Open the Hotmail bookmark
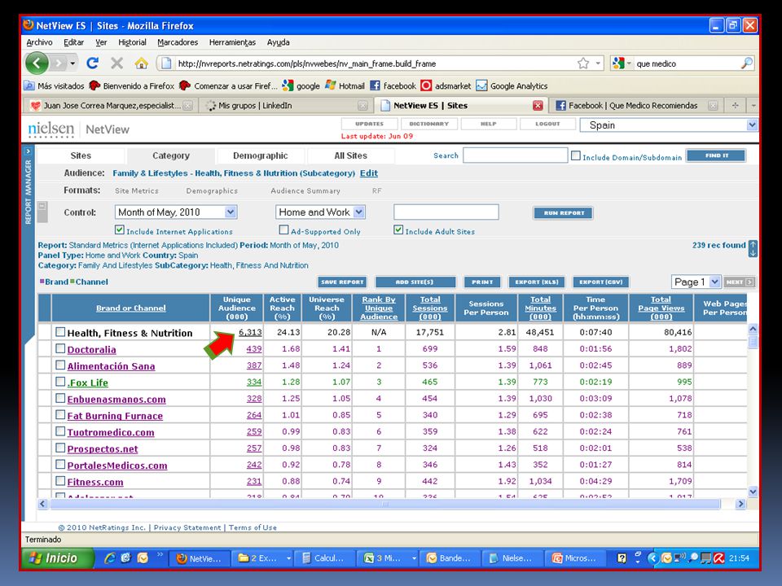 tap(345, 85)
